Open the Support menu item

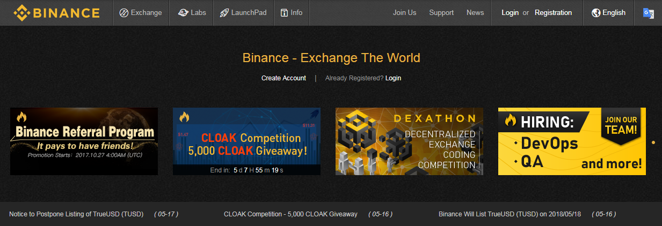click(441, 13)
